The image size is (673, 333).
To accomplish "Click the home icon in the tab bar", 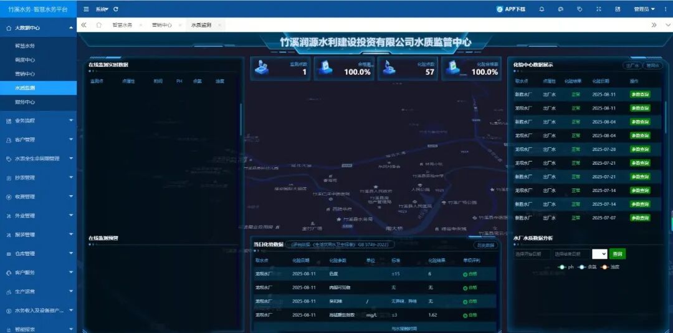I will [x=98, y=25].
